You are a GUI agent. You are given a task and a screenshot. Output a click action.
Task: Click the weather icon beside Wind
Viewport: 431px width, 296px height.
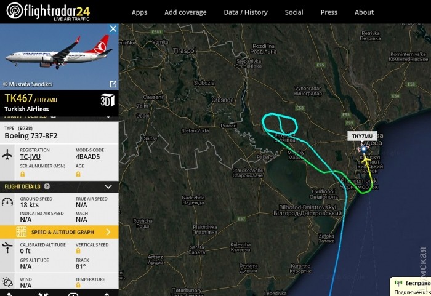coord(7,282)
